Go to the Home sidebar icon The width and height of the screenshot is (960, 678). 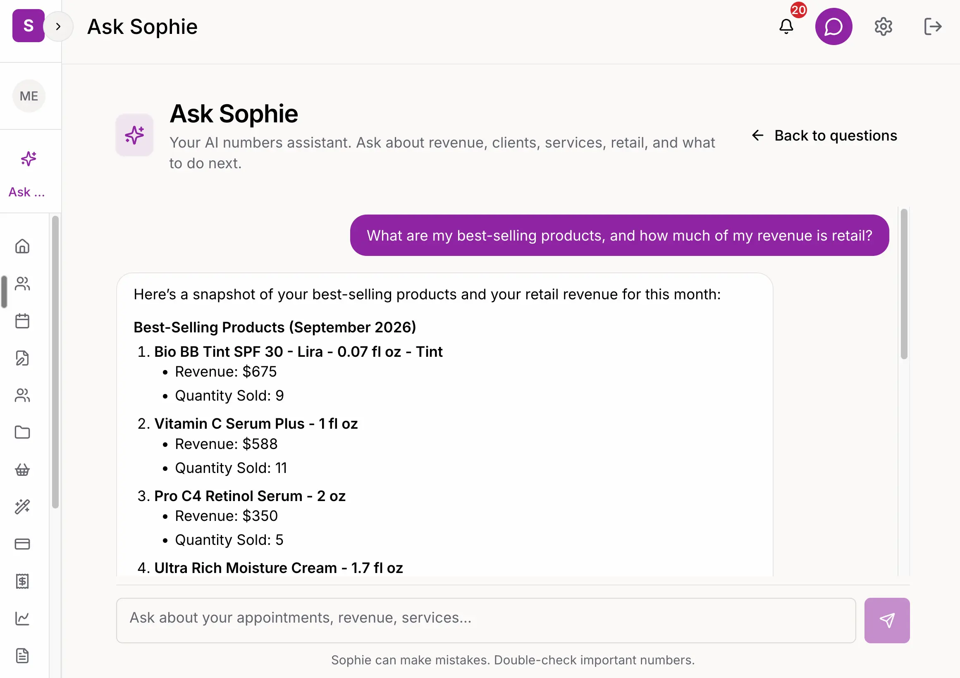click(x=23, y=247)
